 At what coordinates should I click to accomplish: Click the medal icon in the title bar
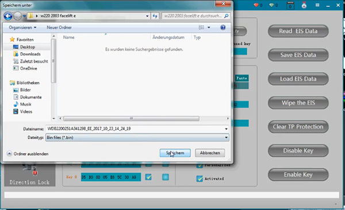(x=304, y=5)
